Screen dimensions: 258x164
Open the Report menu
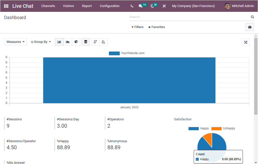coord(87,6)
